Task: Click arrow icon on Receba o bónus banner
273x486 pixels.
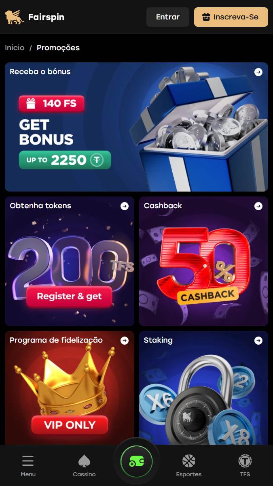Action: coord(258,72)
